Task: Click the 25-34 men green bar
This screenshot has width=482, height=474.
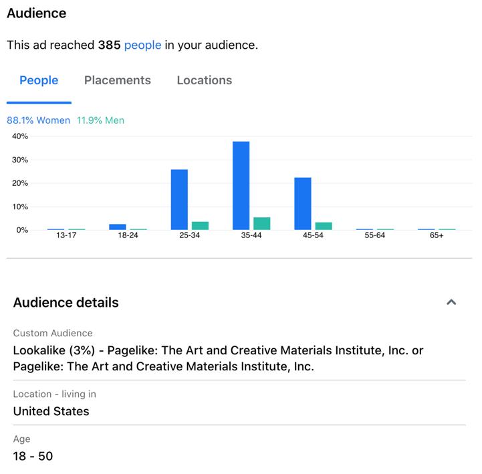Action: pyautogui.click(x=200, y=225)
